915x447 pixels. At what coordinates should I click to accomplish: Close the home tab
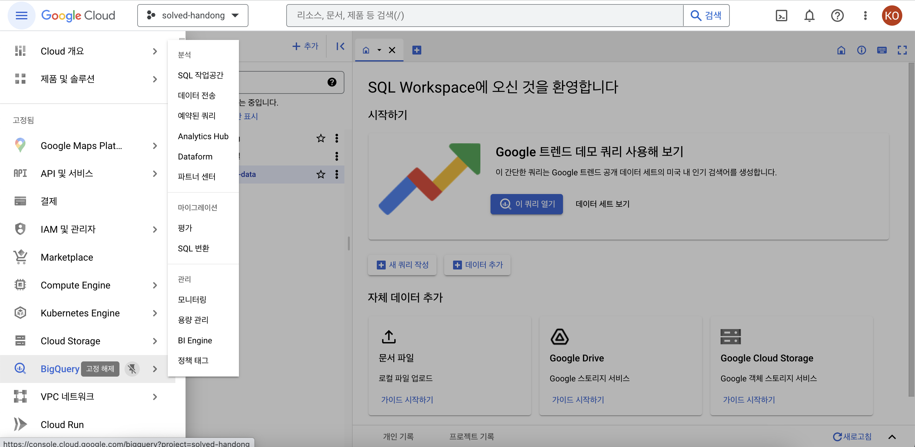click(392, 50)
